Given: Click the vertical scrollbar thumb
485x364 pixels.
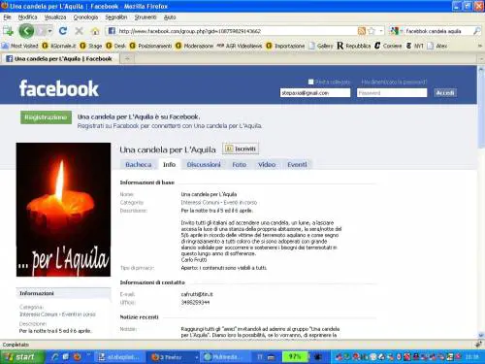Looking at the screenshot, I should click(x=481, y=112).
